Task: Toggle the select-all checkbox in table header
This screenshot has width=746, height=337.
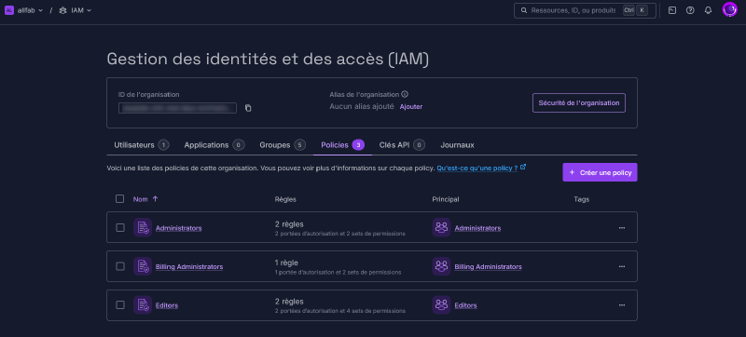Action: [x=120, y=199]
